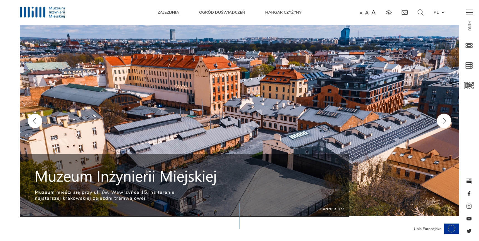Toggle high-contrast mode with eye icon
Screen dimensions: 479x241
[x=389, y=12]
